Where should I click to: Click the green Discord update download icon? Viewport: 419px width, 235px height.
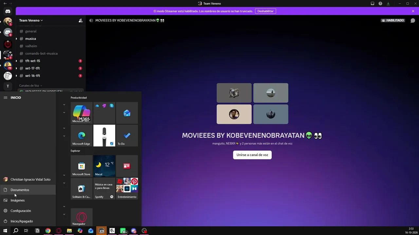[x=388, y=4]
